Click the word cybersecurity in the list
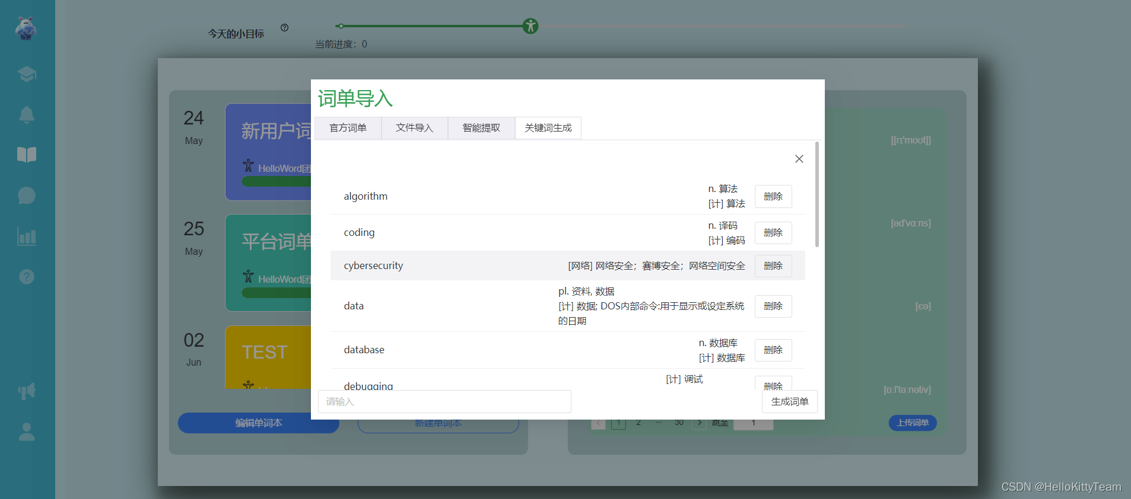Image resolution: width=1131 pixels, height=499 pixels. click(373, 266)
